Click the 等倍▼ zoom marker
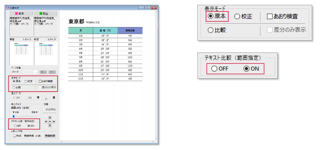The image size is (329, 150). [34, 112]
